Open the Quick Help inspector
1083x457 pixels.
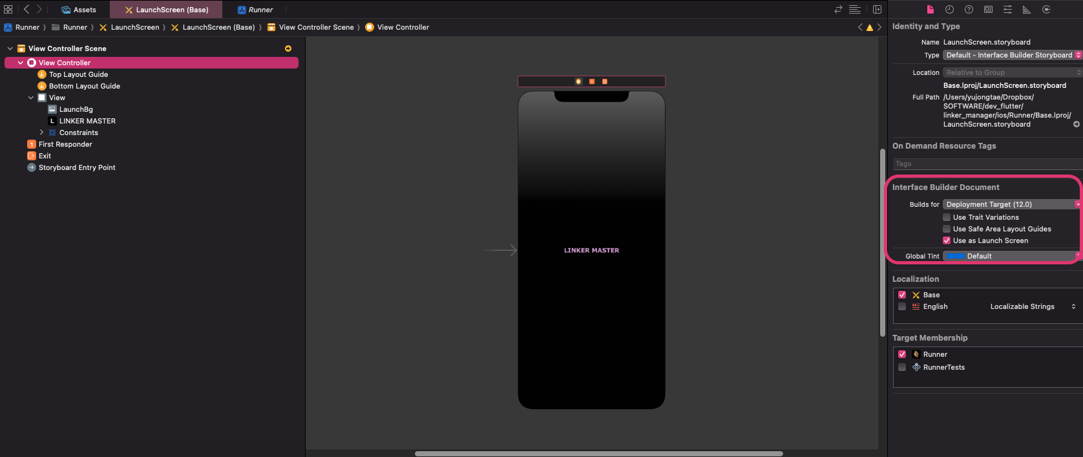(969, 9)
